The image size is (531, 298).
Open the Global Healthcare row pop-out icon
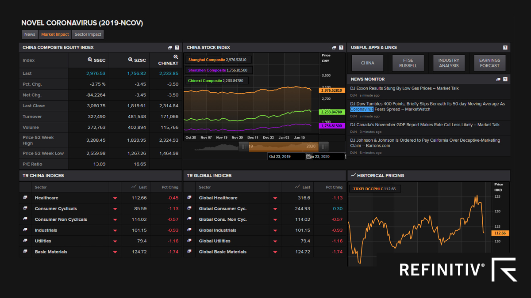click(x=189, y=198)
